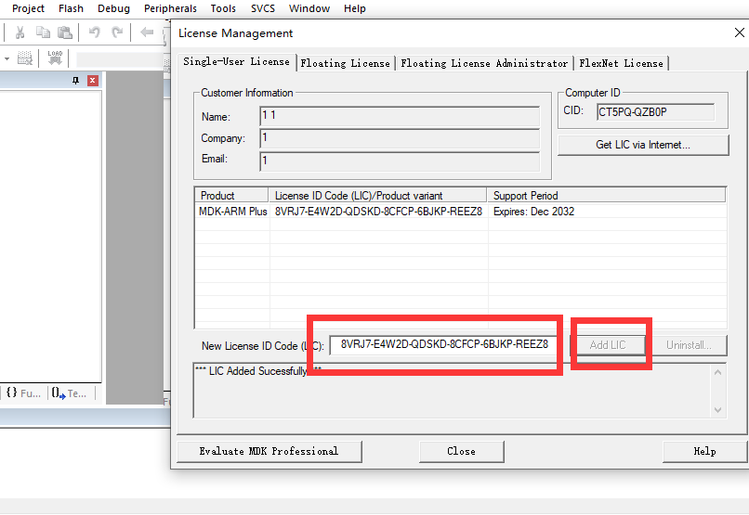This screenshot has width=749, height=515.
Task: Open the SVCS menu
Action: 263,8
